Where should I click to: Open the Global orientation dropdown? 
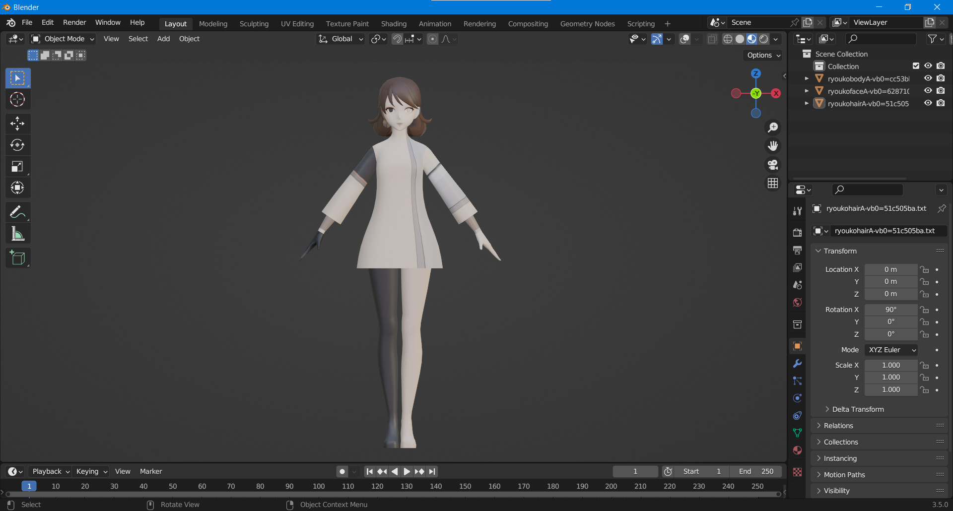click(340, 39)
